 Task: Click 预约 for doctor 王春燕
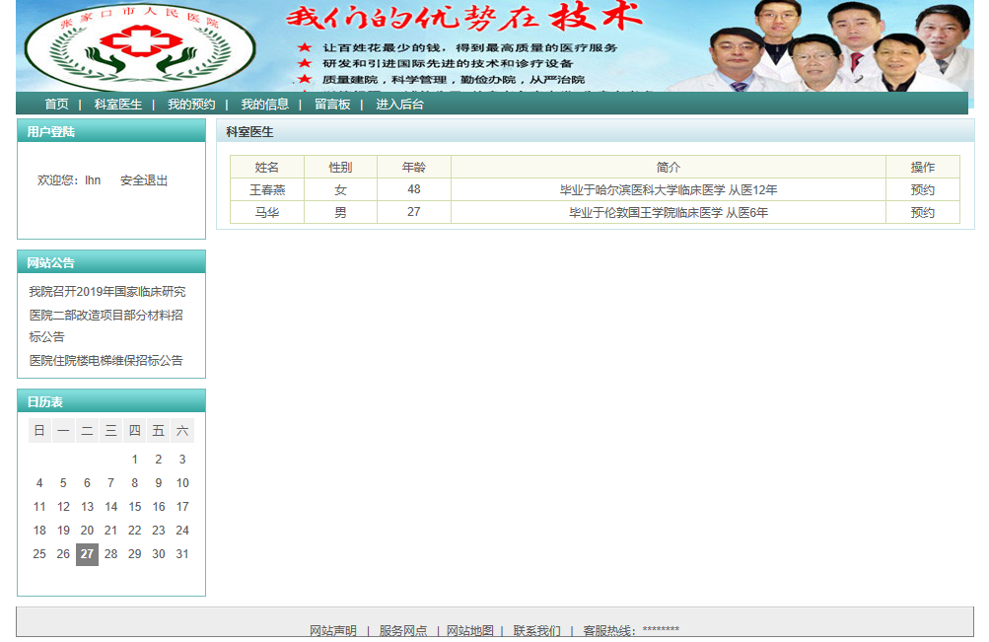(922, 189)
